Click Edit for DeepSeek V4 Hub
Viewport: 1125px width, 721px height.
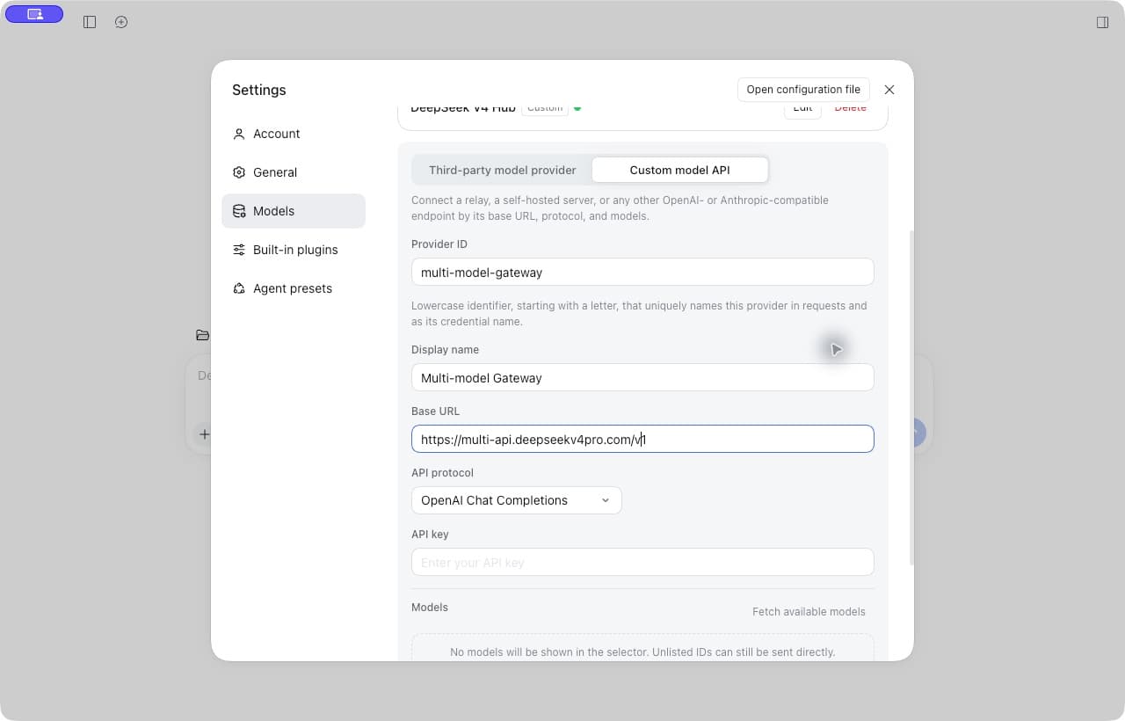pos(802,108)
